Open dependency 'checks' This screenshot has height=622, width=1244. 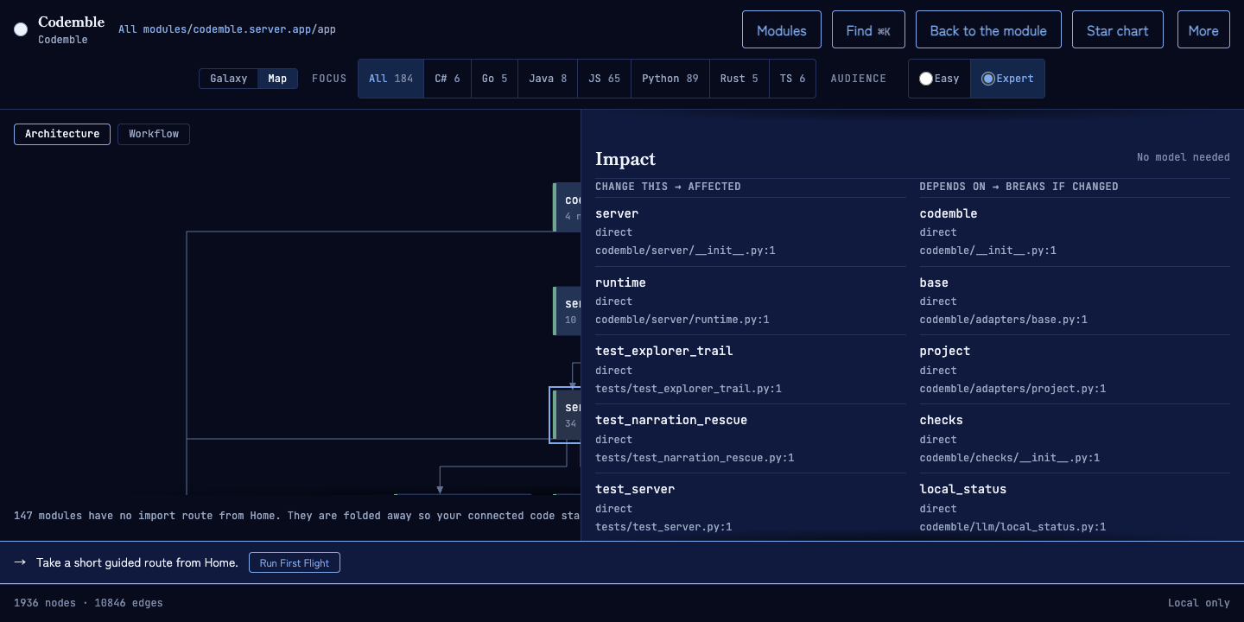pos(941,420)
